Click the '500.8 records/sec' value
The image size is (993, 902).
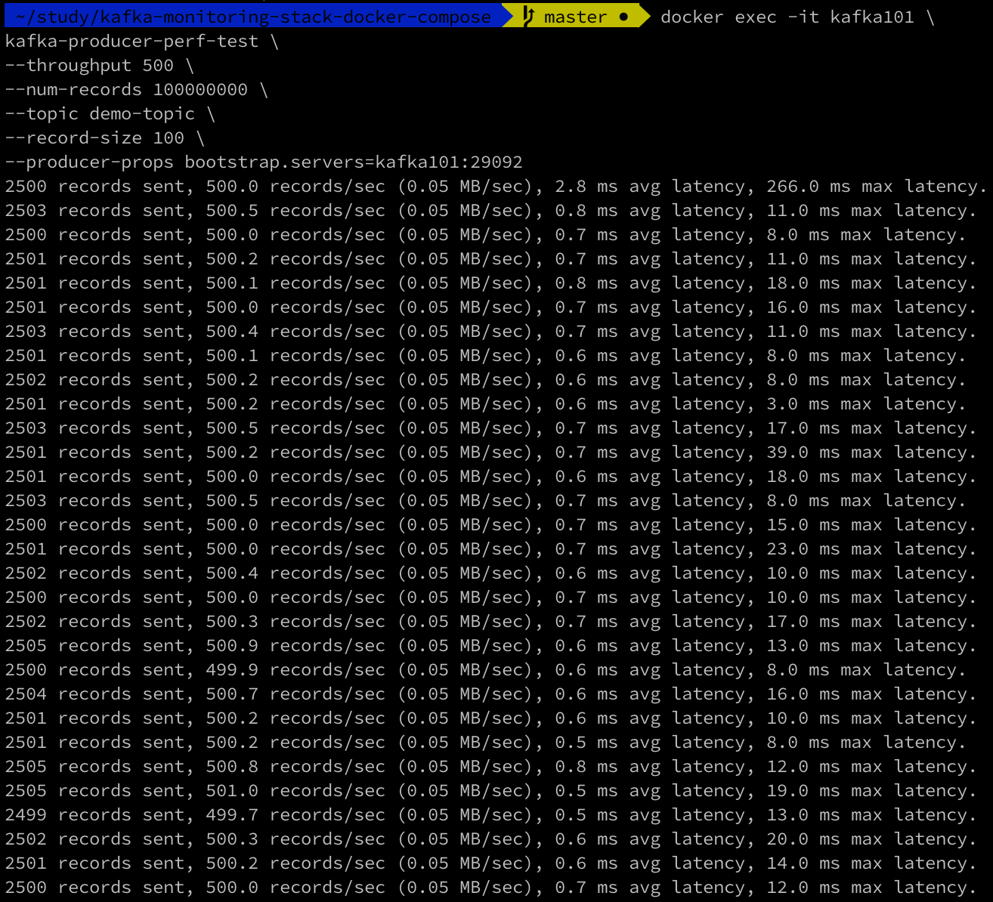coord(295,766)
